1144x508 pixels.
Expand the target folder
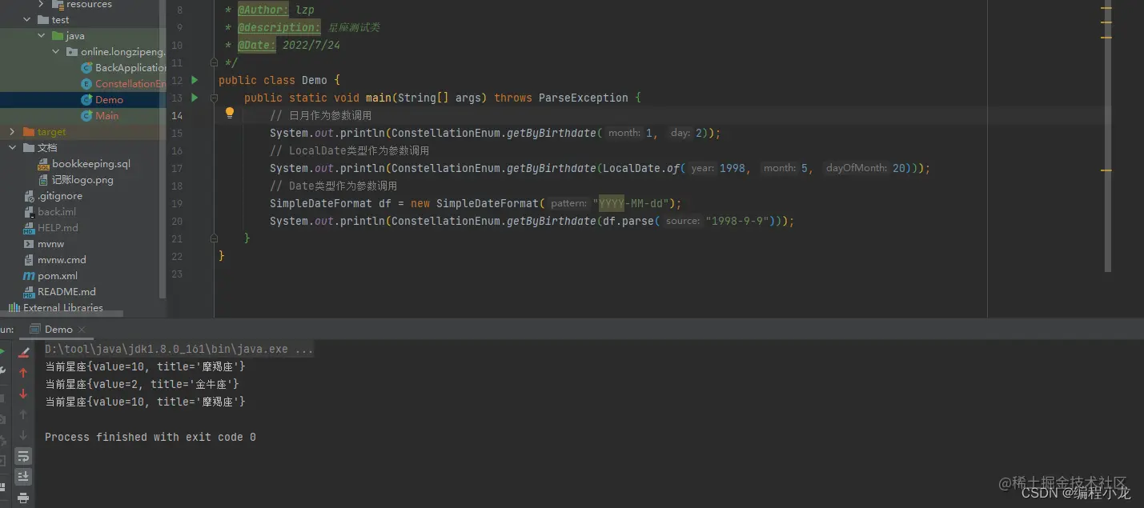click(12, 132)
